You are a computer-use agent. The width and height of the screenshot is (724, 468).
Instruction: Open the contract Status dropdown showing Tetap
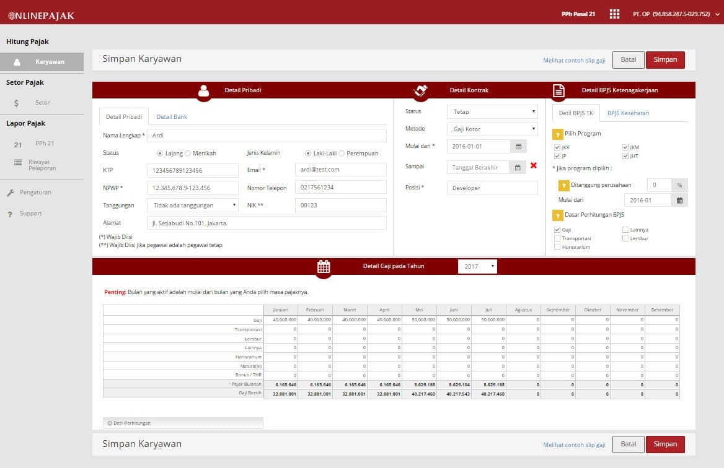point(492,112)
